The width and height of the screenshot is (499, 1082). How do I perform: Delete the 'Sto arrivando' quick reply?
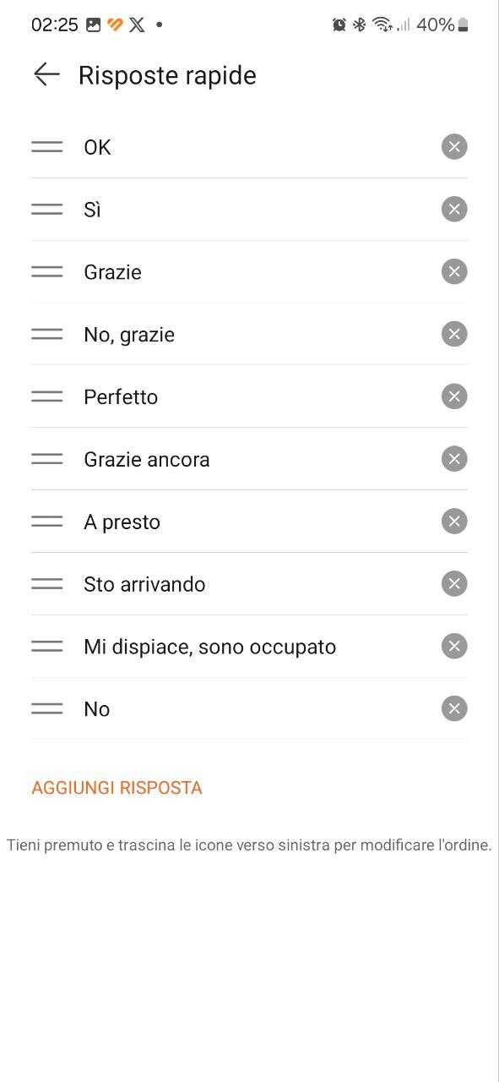coord(454,583)
